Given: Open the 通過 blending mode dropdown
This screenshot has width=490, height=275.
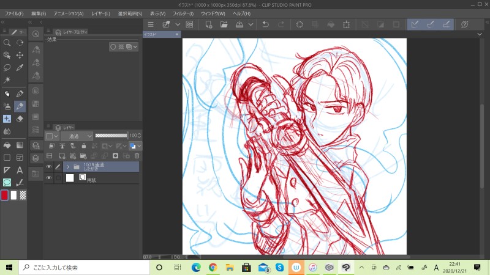Looking at the screenshot, I should coord(77,136).
